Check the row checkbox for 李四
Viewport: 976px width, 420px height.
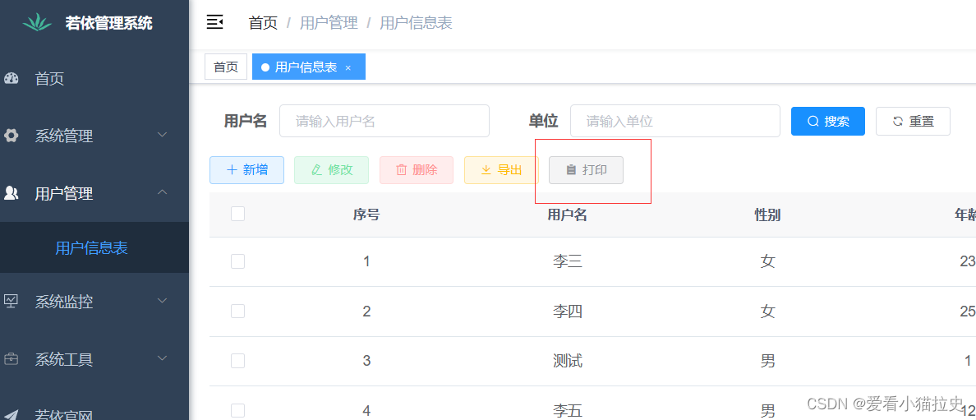tap(237, 311)
